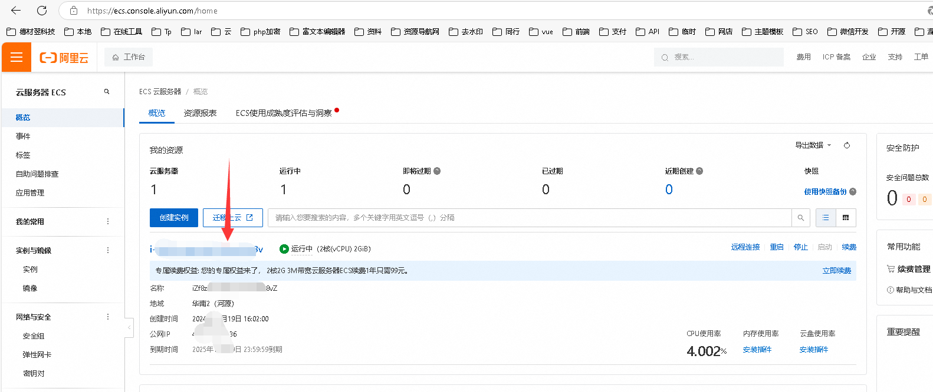The image size is (933, 392).
Task: Click the Aliyun logo
Action: click(x=64, y=58)
